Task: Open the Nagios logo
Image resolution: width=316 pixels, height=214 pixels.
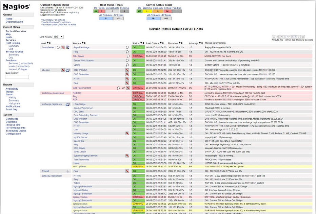Action: click(x=17, y=7)
